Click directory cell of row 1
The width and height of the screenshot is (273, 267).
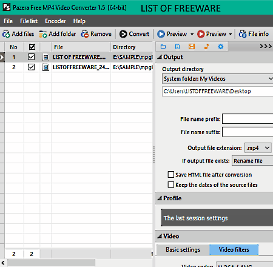(132, 57)
